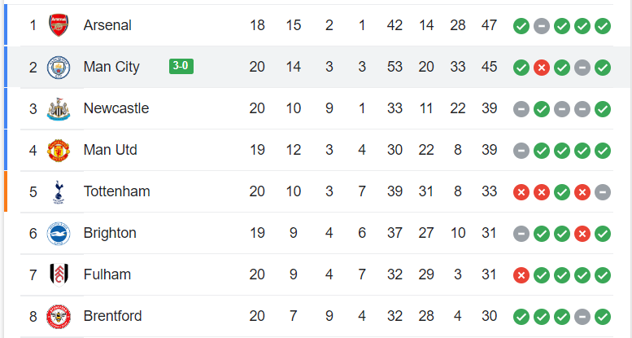Click Arsenal's grey draw form icon

542,26
